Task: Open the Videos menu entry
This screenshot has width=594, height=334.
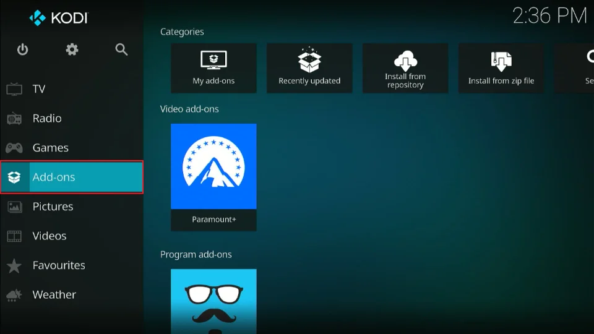Action: click(x=49, y=236)
